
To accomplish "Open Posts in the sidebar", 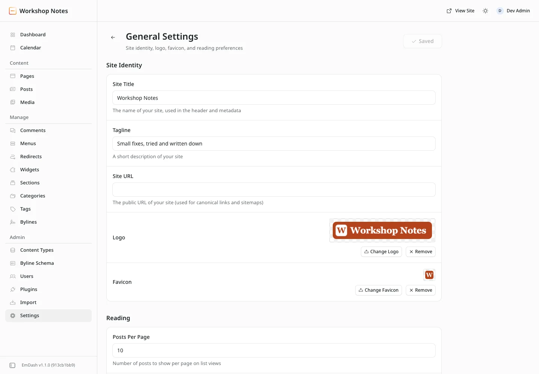I will tap(49, 89).
